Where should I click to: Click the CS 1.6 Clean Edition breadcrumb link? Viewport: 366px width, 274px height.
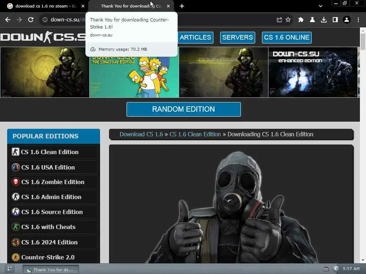point(195,135)
